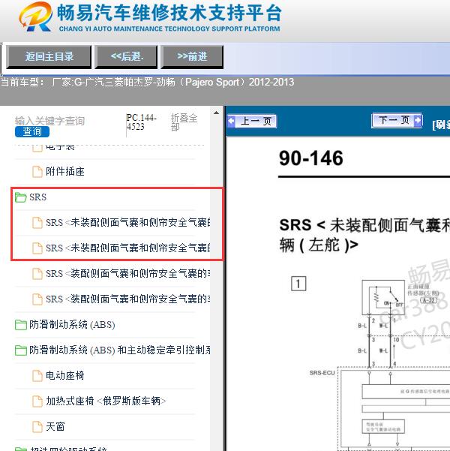Click page icon of first SRS <装配 item

tap(37, 274)
